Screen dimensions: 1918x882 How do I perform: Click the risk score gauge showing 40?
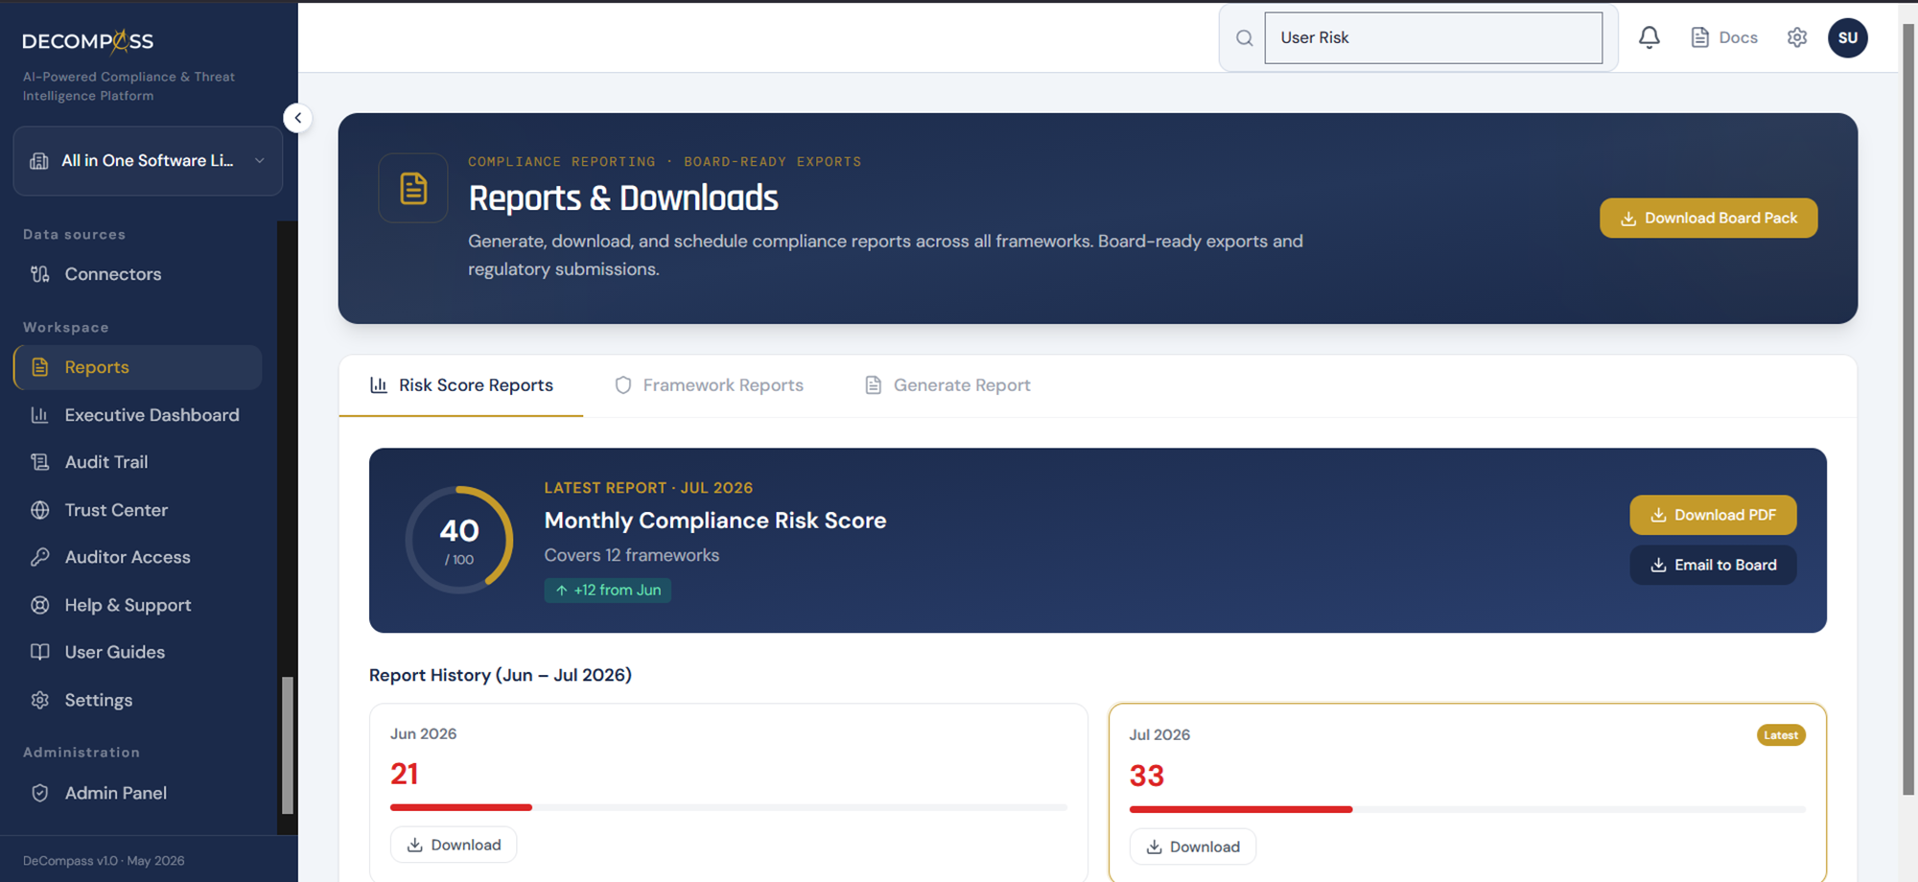click(x=459, y=540)
